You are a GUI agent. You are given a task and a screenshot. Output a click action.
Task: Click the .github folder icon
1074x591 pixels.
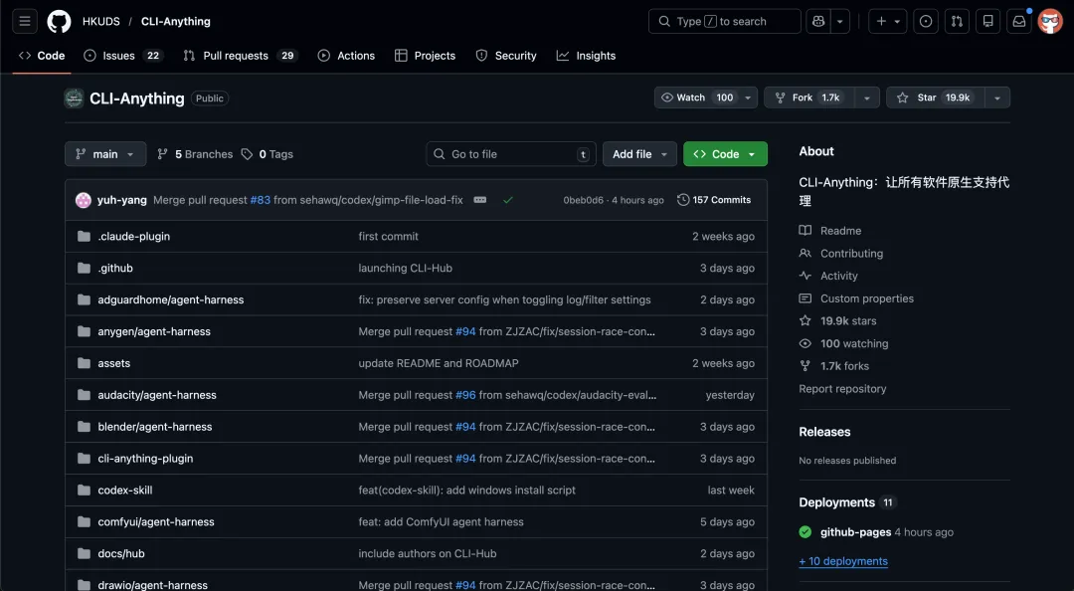click(x=84, y=268)
